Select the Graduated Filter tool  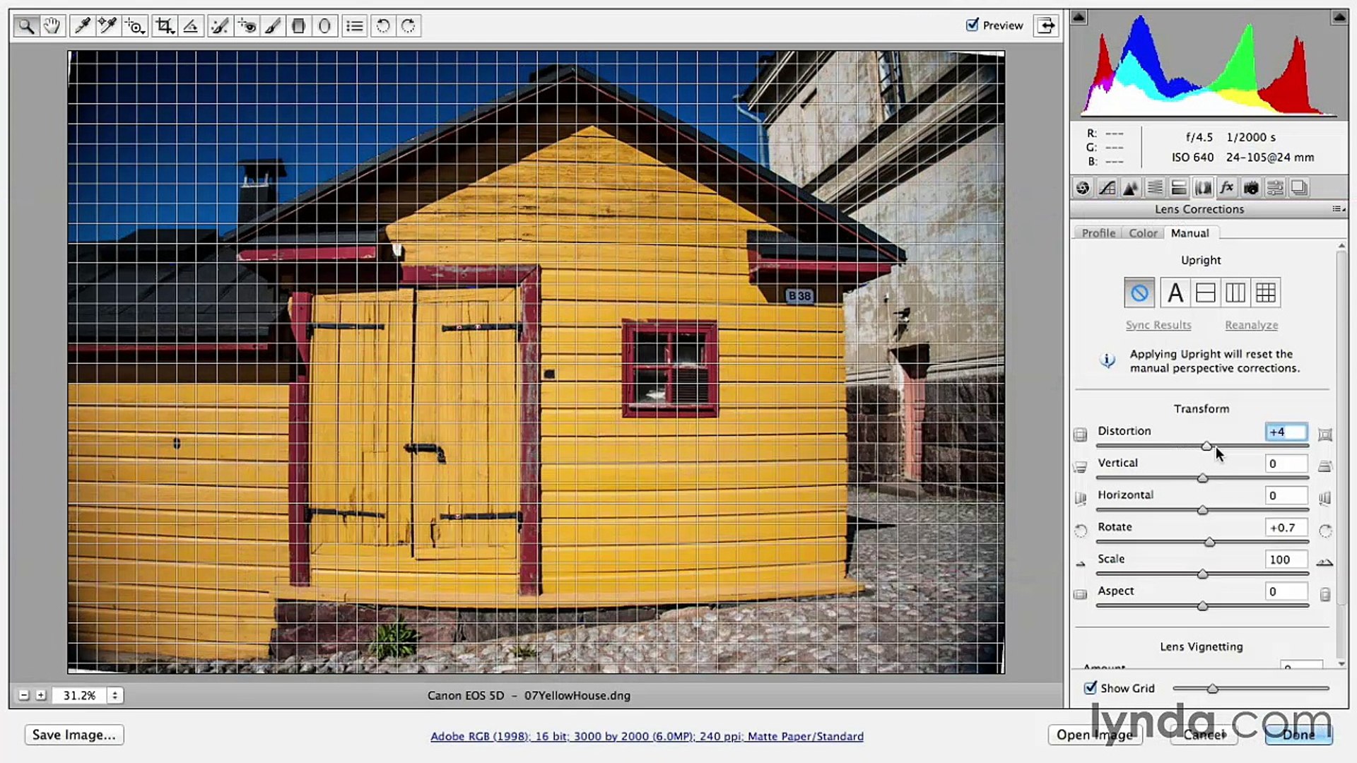click(298, 26)
